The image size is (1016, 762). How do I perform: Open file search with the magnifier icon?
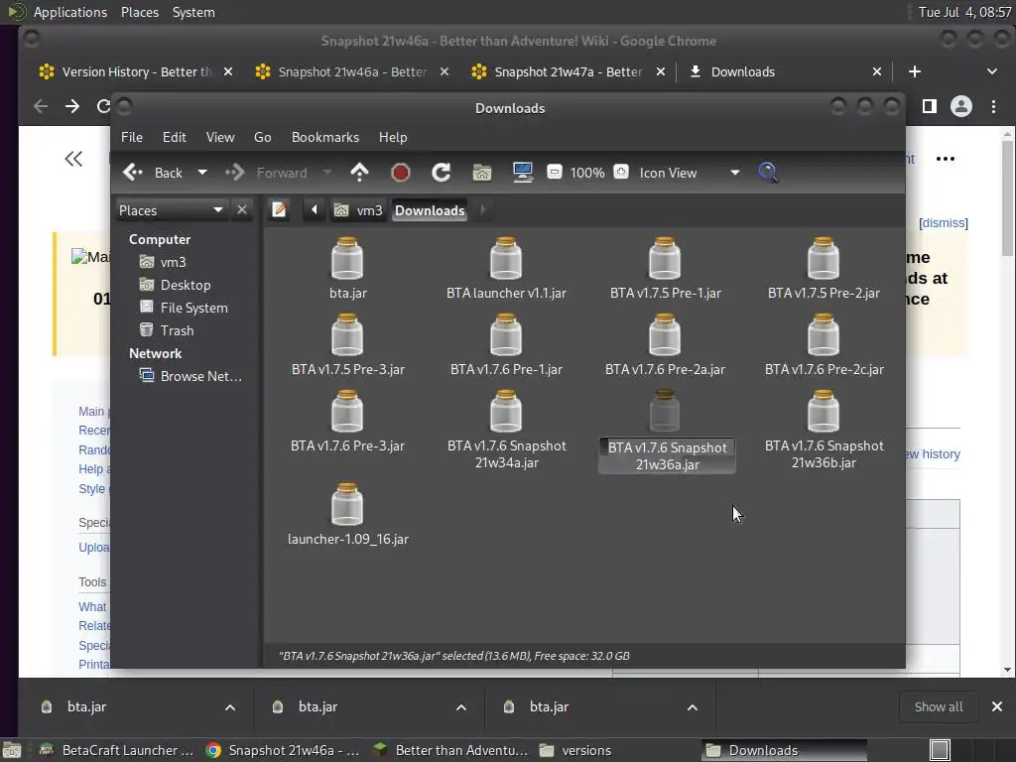pos(768,173)
